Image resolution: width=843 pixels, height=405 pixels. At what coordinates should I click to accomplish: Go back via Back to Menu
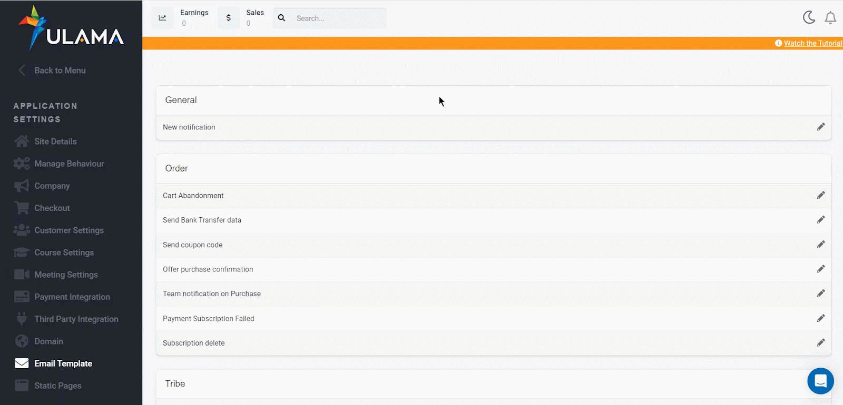(52, 70)
